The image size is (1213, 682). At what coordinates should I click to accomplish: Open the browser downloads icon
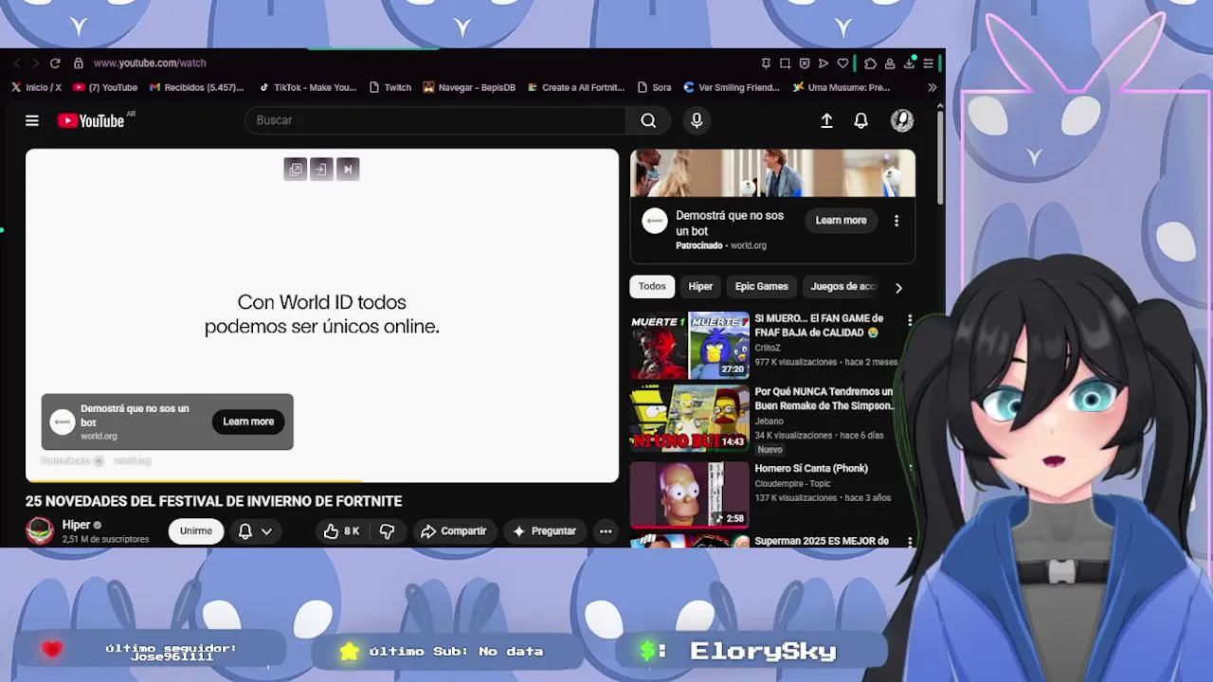(x=909, y=63)
